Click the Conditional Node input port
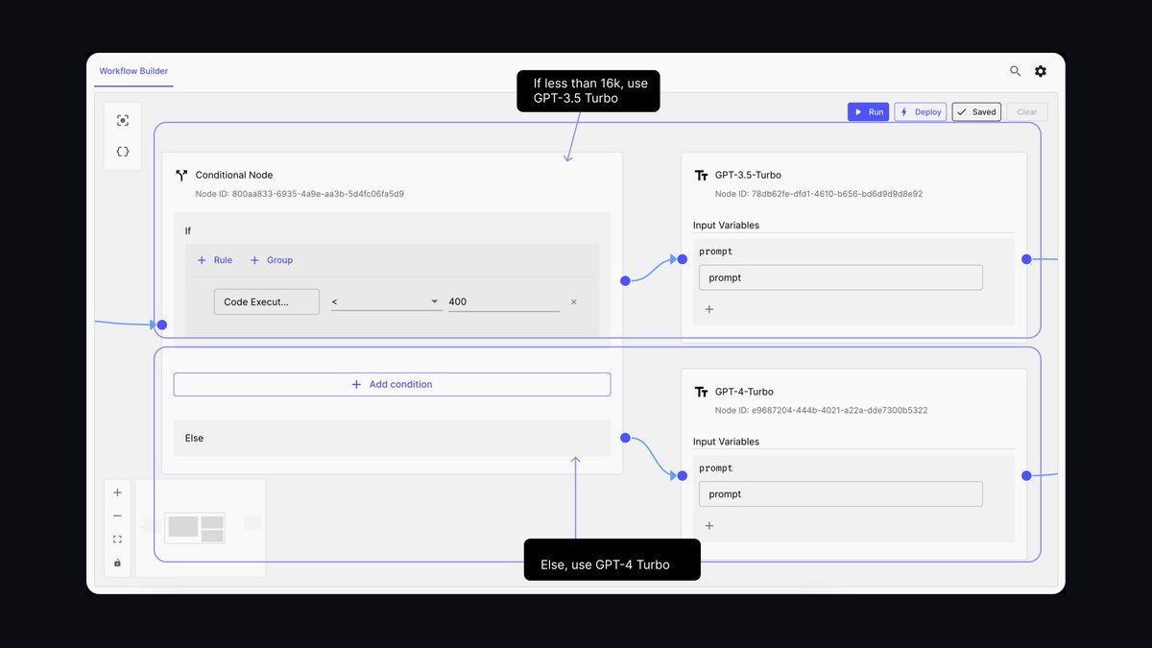Image resolution: width=1152 pixels, height=648 pixels. point(162,324)
